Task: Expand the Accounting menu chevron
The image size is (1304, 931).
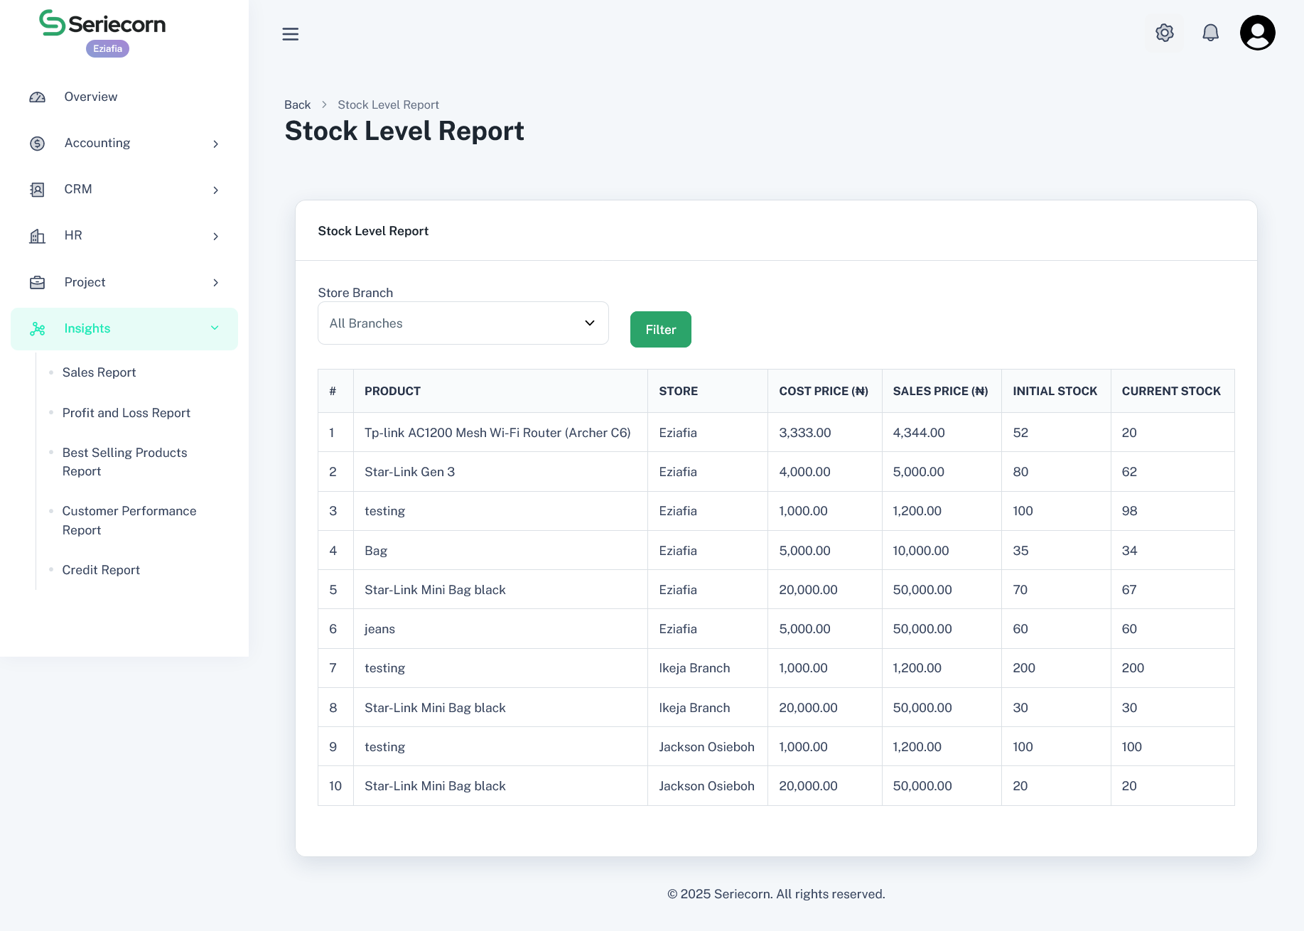Action: click(x=215, y=144)
